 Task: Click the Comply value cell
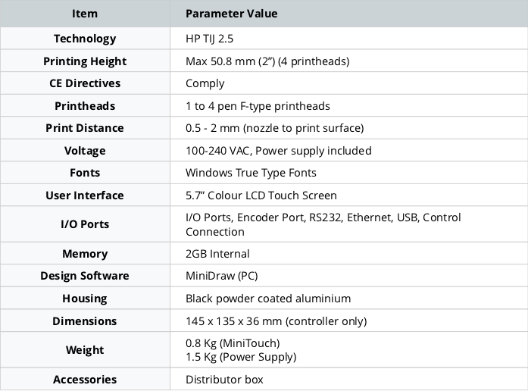(x=205, y=83)
